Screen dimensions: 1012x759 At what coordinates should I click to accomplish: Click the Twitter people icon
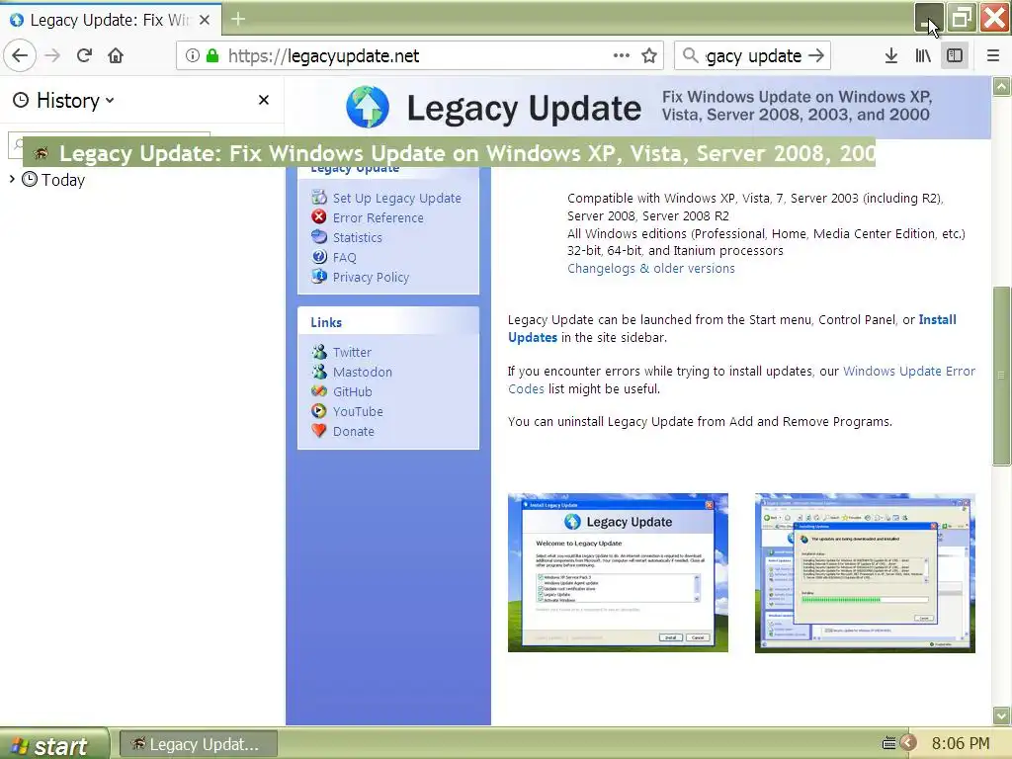click(x=319, y=352)
